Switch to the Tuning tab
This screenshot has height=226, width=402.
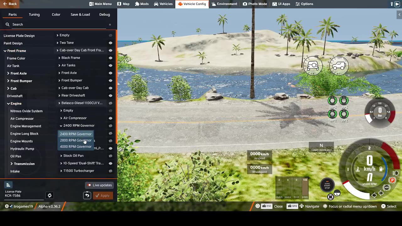pos(34,14)
